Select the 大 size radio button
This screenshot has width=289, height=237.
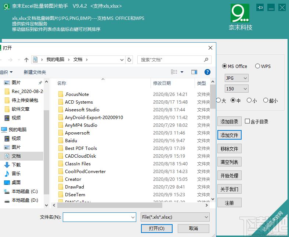coord(218,100)
